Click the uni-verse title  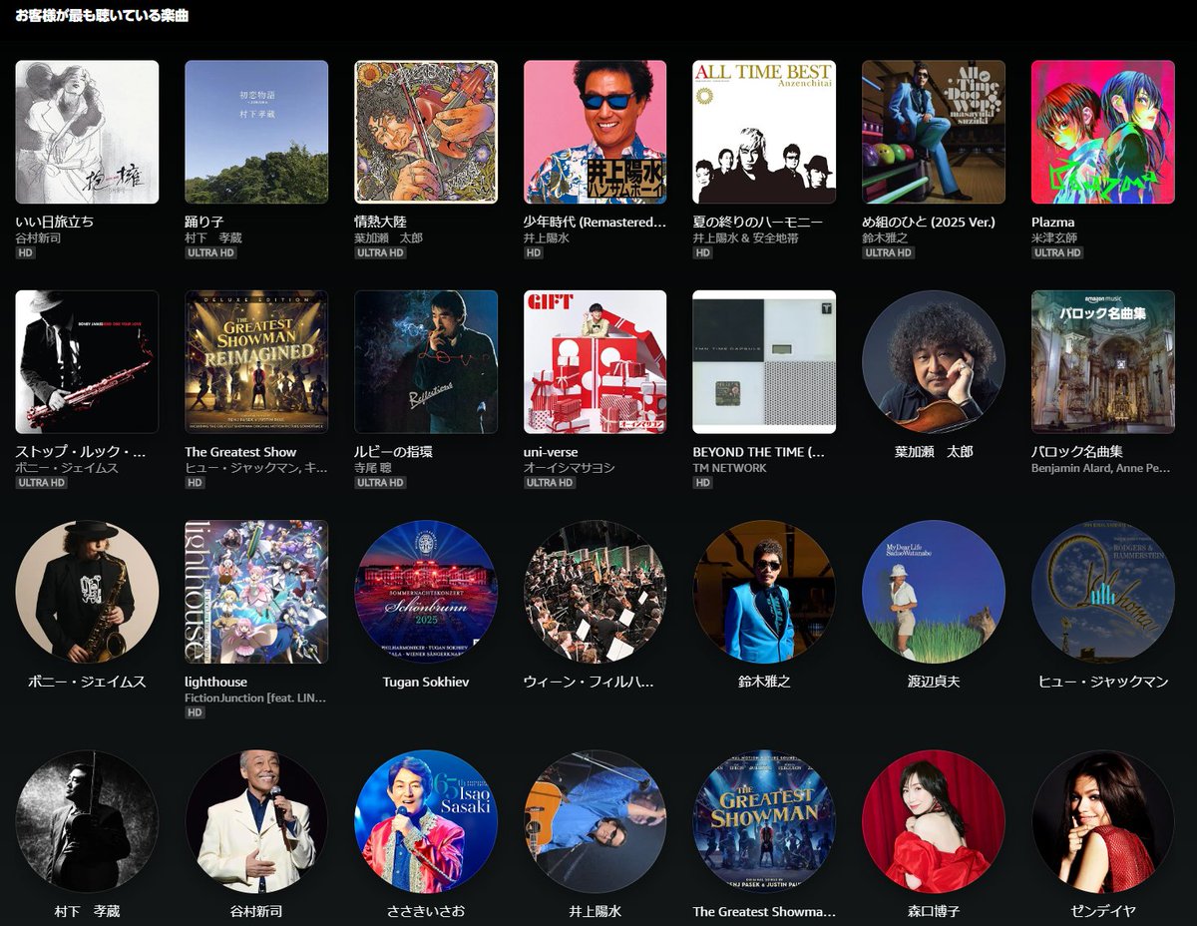coord(552,452)
